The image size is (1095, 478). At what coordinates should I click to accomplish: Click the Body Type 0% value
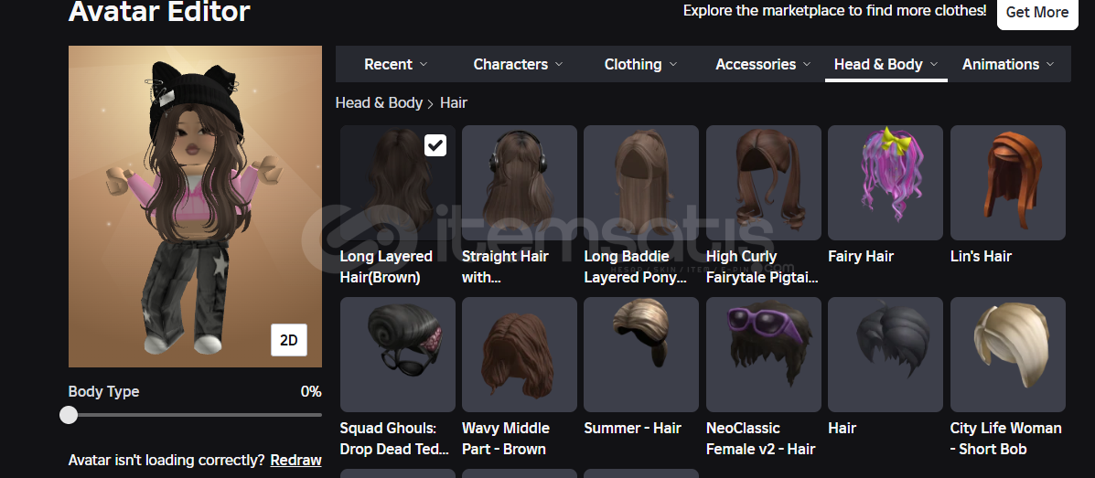coord(311,391)
